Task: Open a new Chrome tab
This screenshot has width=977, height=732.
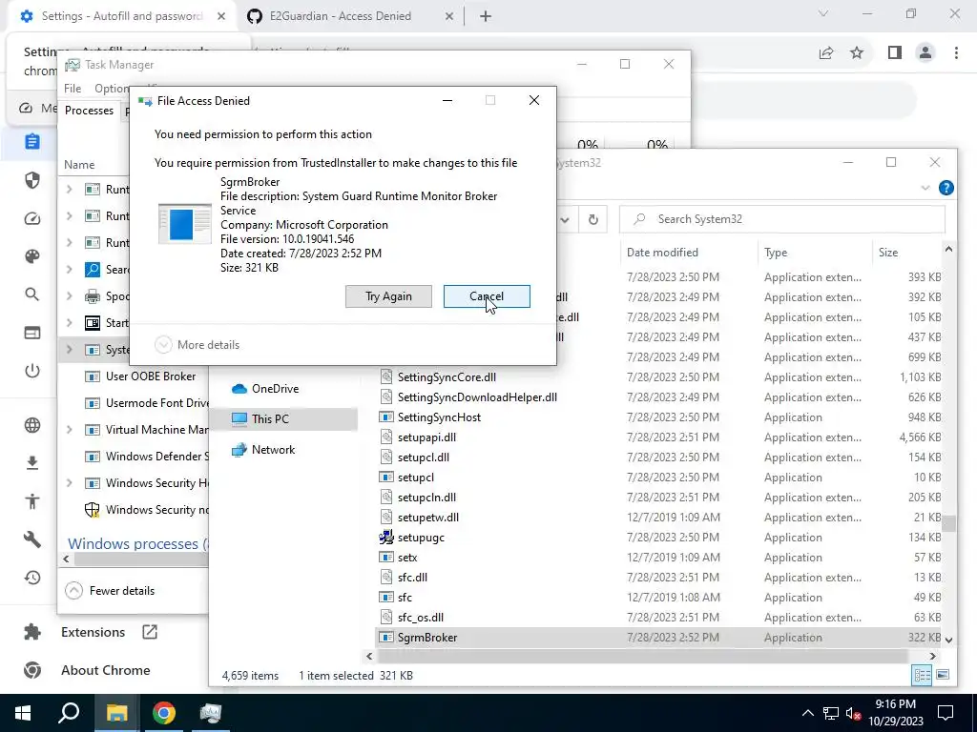Action: tap(486, 16)
